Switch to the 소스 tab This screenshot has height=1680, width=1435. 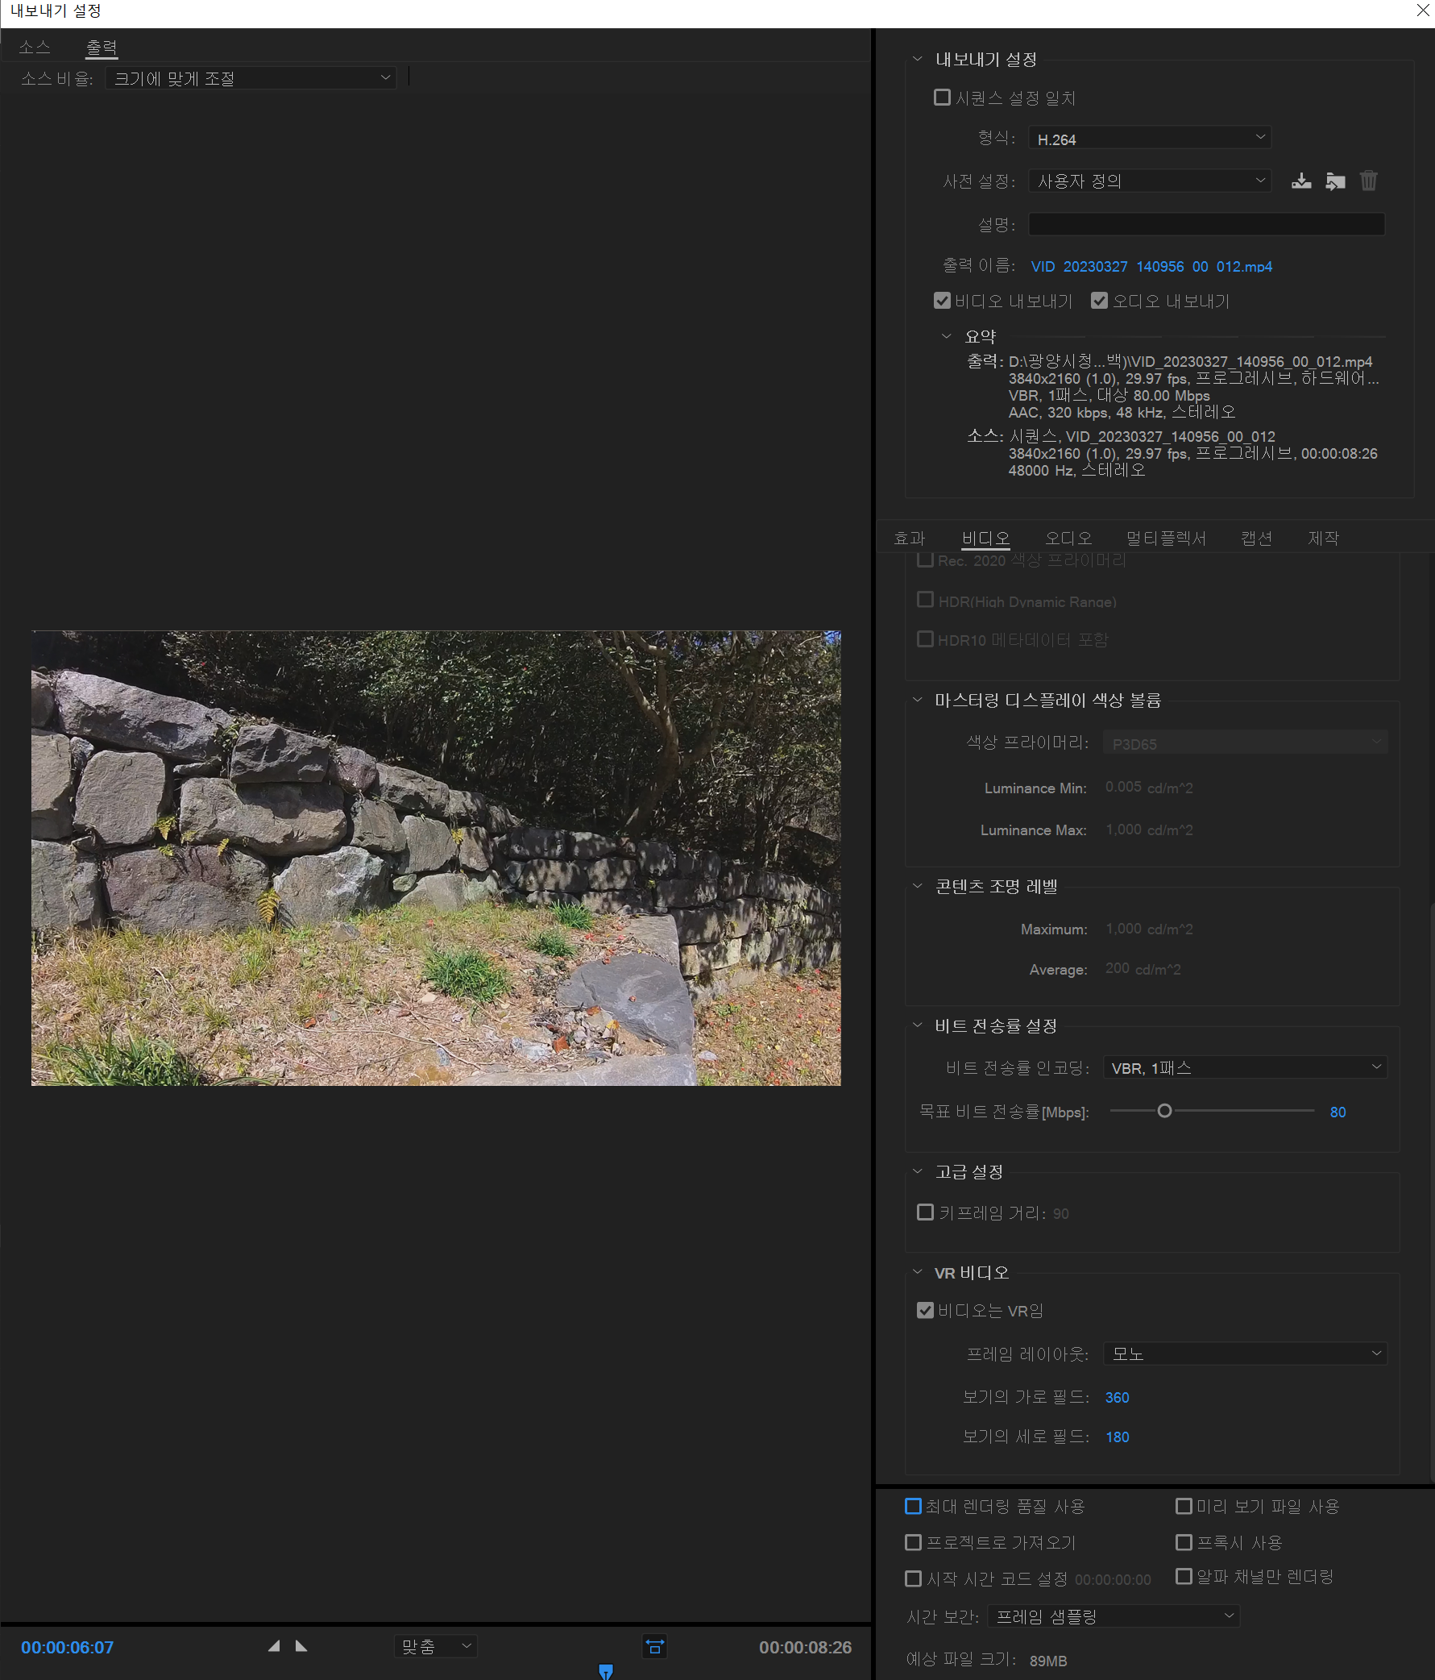[x=34, y=47]
